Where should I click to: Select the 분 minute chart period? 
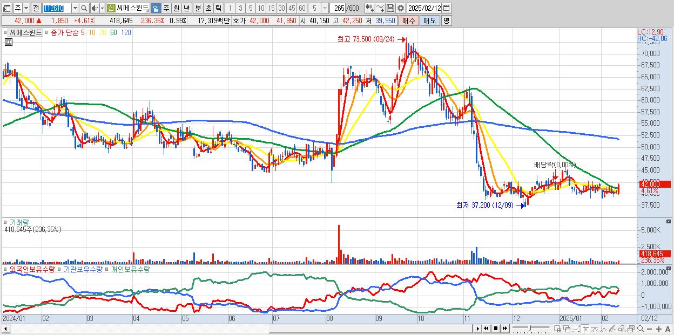click(x=198, y=8)
